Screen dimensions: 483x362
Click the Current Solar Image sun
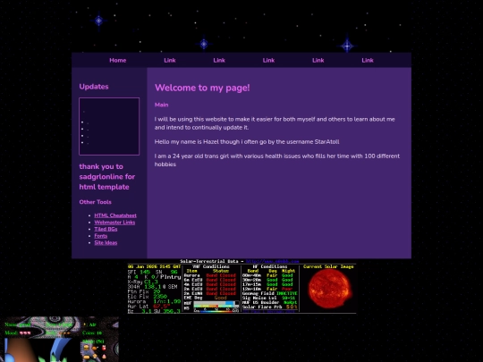click(x=330, y=289)
